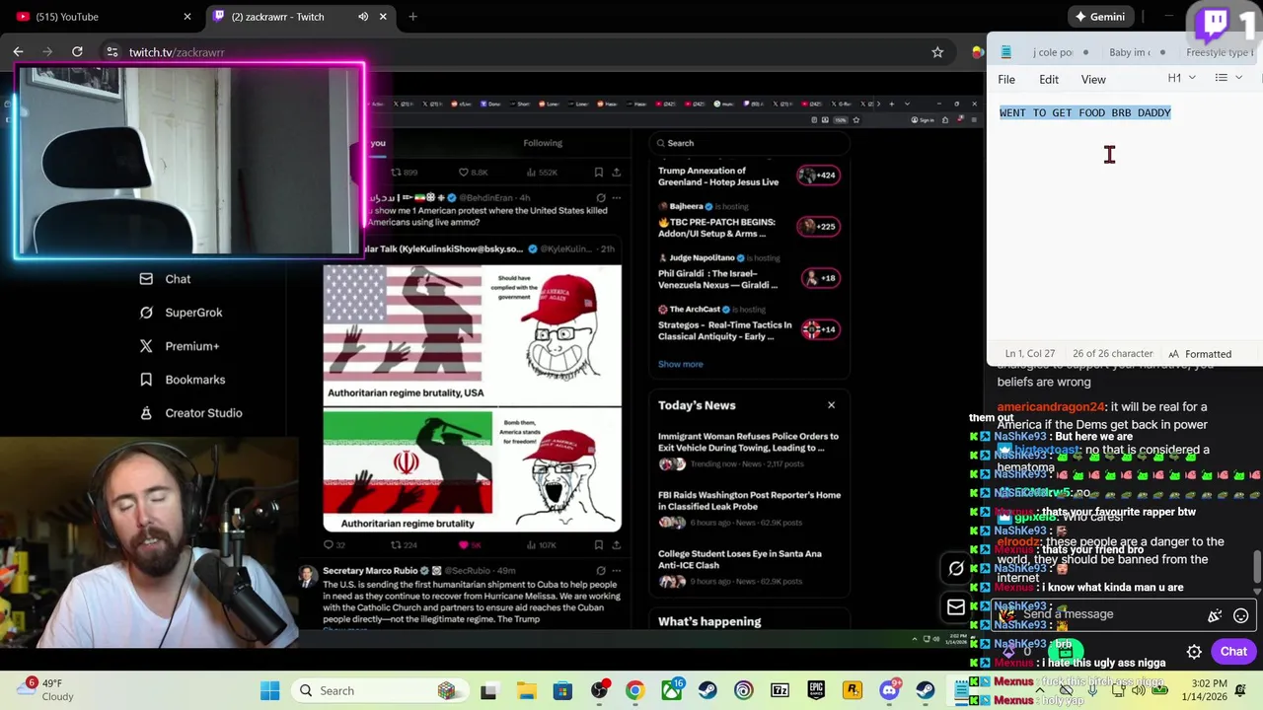
Task: Click the X Search field
Action: click(750, 143)
